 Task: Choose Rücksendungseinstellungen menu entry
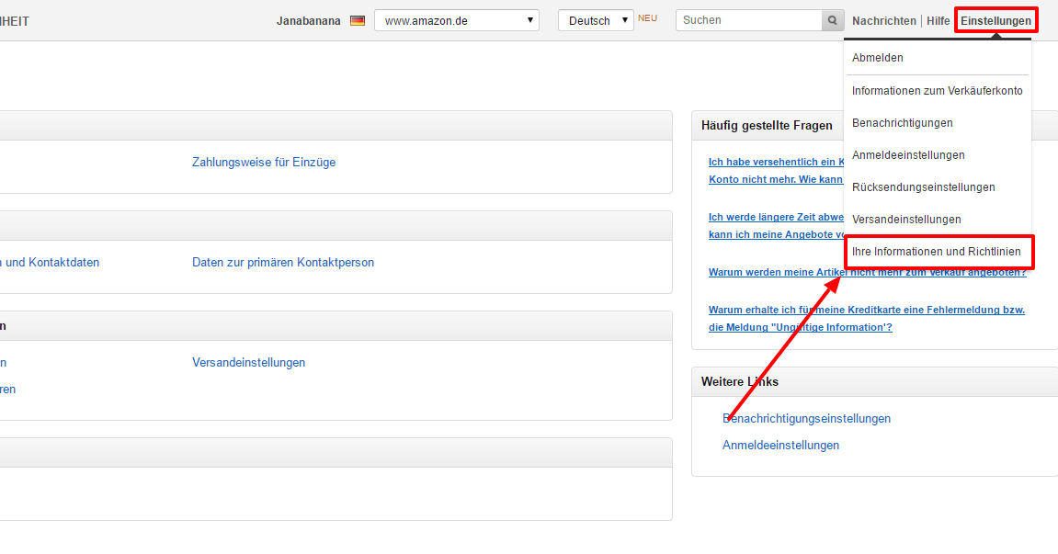pos(923,187)
